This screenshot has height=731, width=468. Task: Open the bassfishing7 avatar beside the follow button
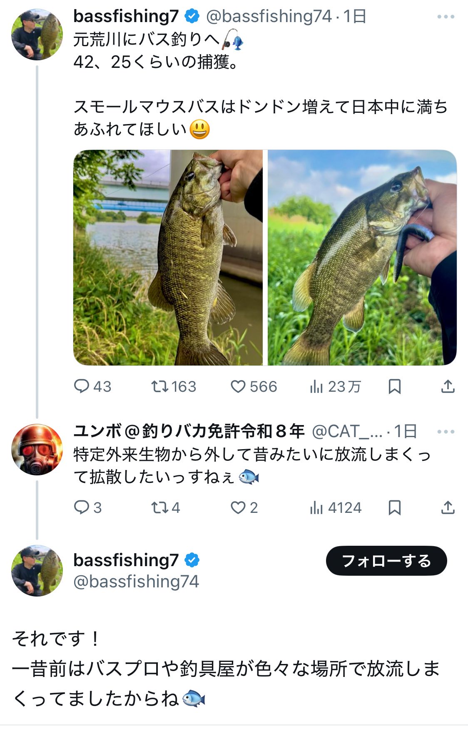(37, 570)
